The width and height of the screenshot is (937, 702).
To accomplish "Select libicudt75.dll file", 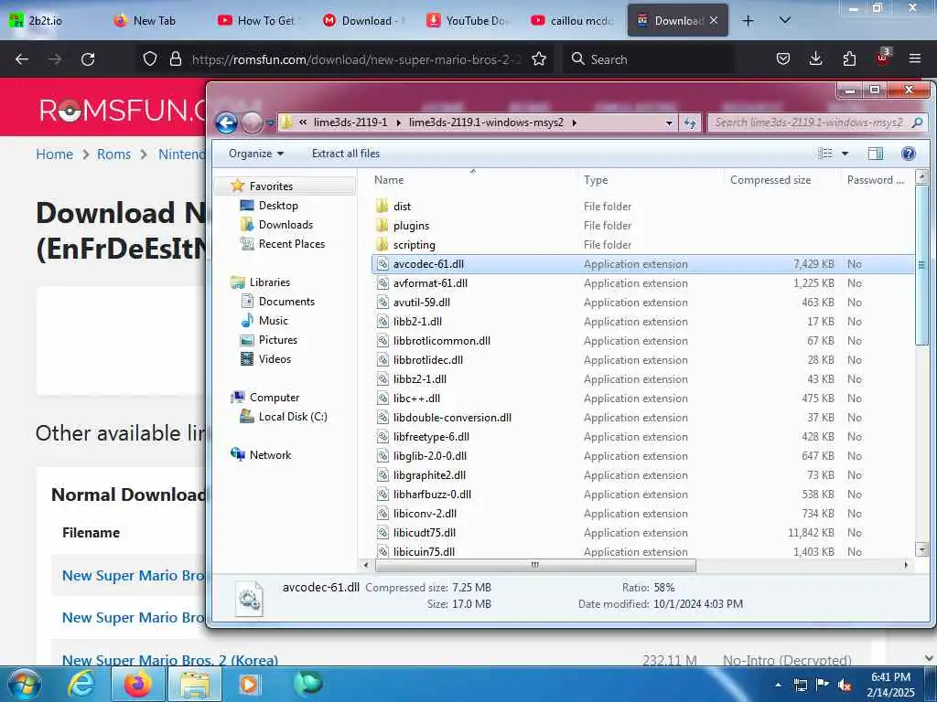I will pos(425,533).
